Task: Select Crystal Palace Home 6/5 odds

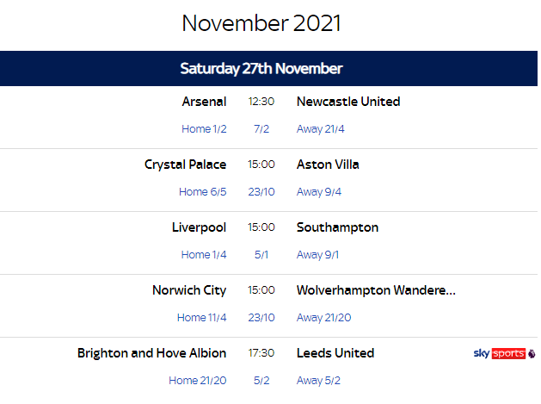Action: pyautogui.click(x=202, y=192)
